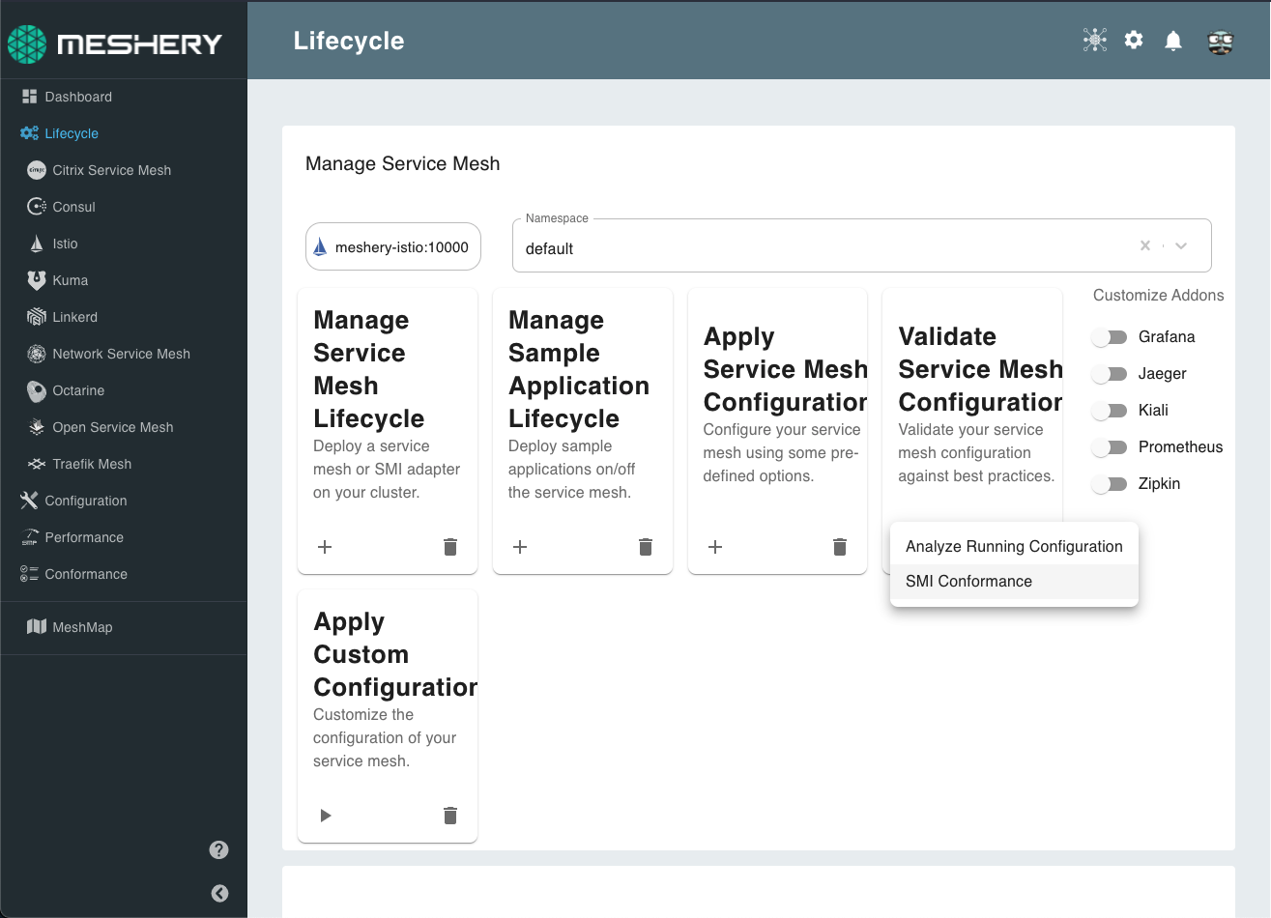Click the Manage Service Mesh heading
This screenshot has width=1271, height=918.
coord(402,163)
